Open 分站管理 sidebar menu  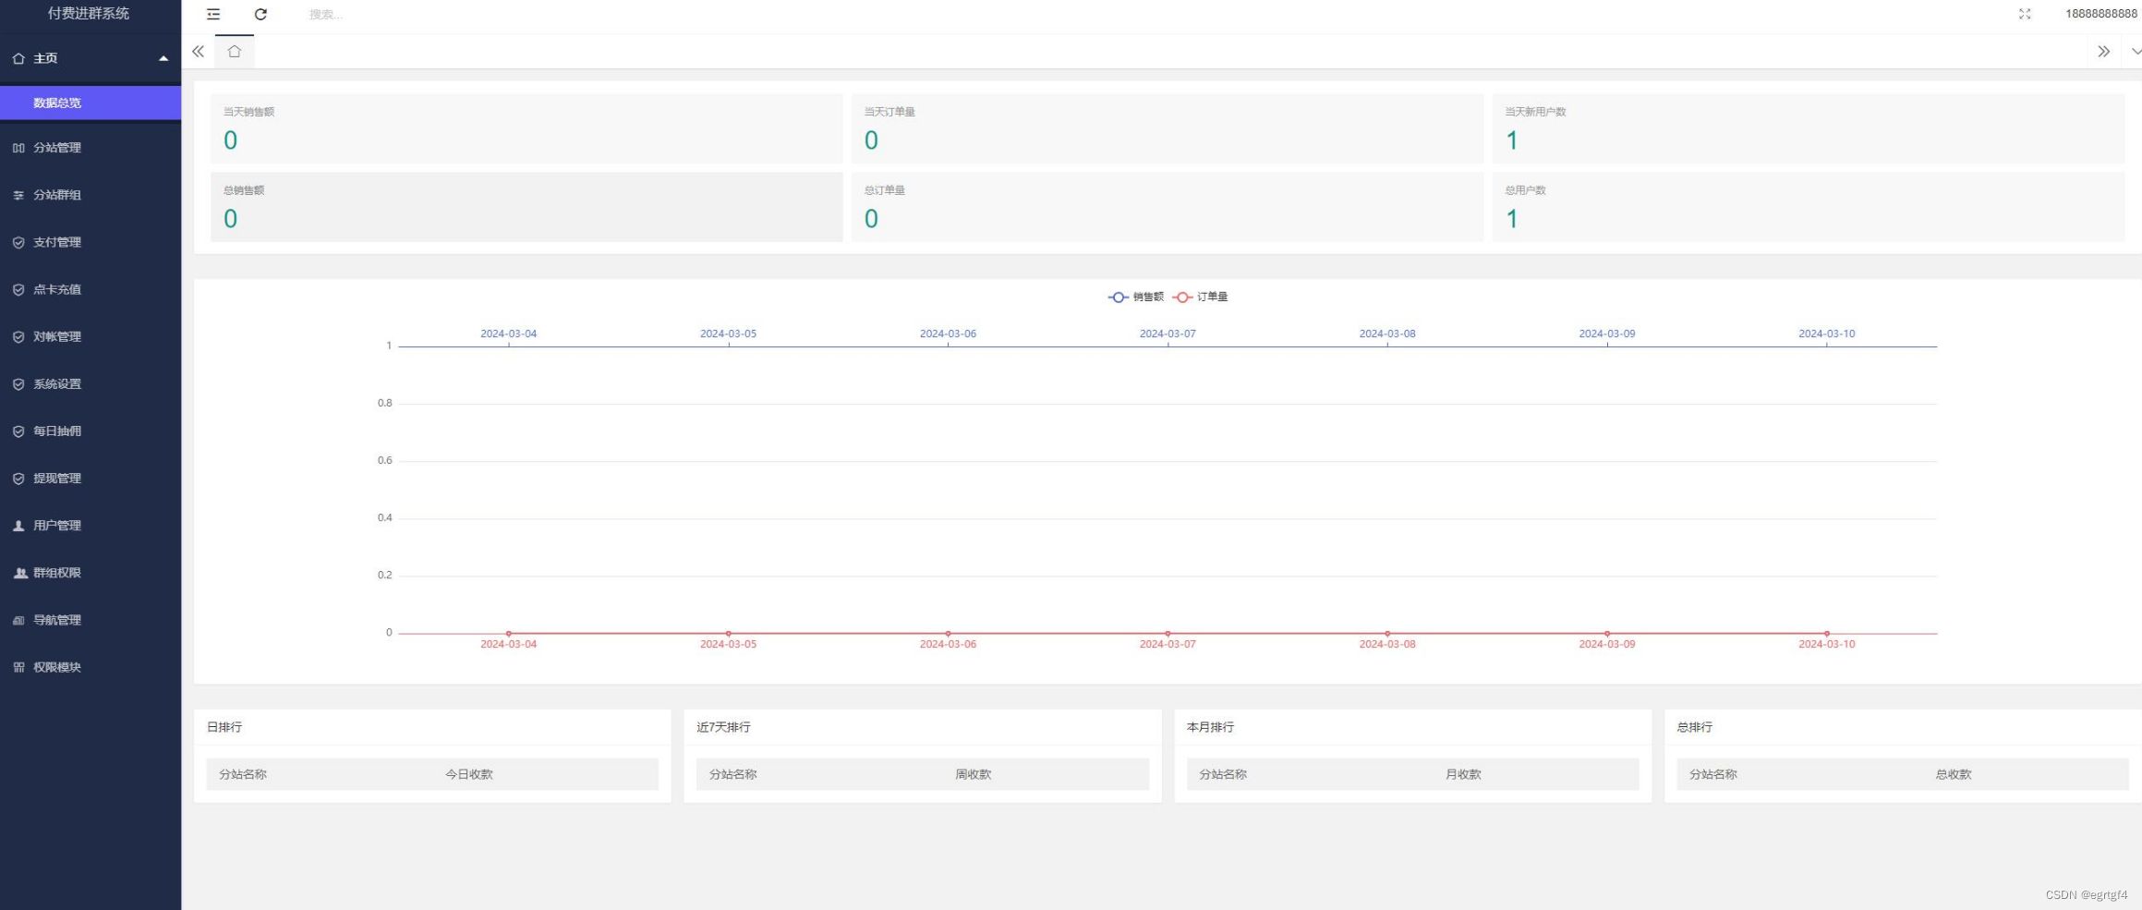tap(57, 148)
